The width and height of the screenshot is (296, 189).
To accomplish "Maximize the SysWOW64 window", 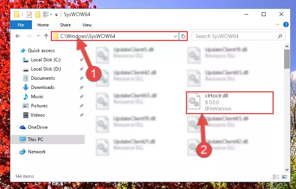I will pyautogui.click(x=264, y=14).
